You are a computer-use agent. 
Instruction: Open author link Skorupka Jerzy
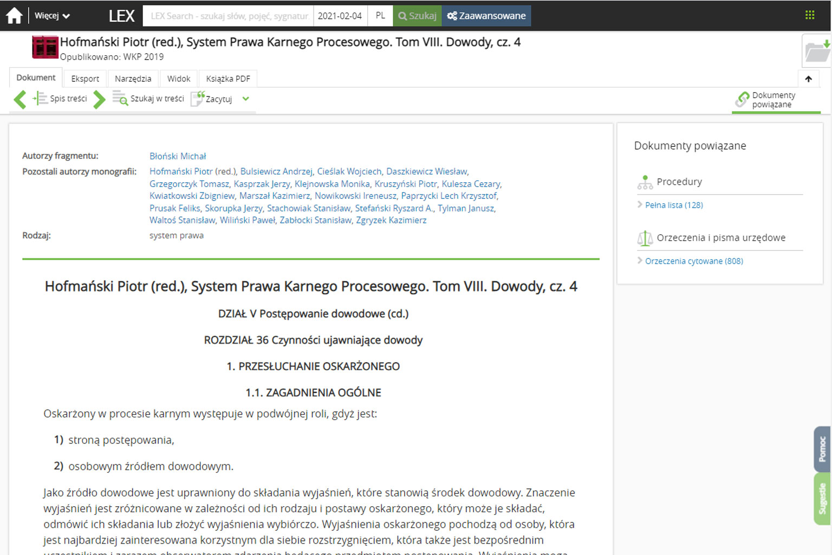coord(233,208)
